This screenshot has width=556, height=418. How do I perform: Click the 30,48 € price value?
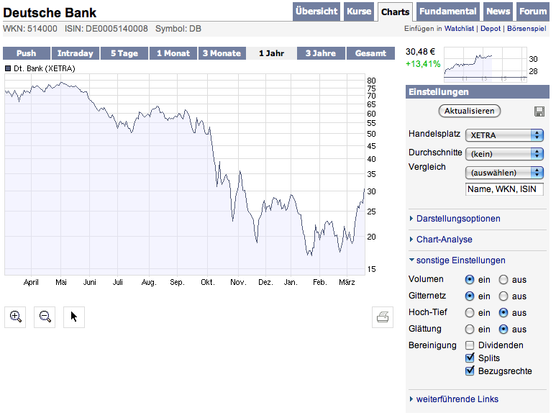coord(420,52)
